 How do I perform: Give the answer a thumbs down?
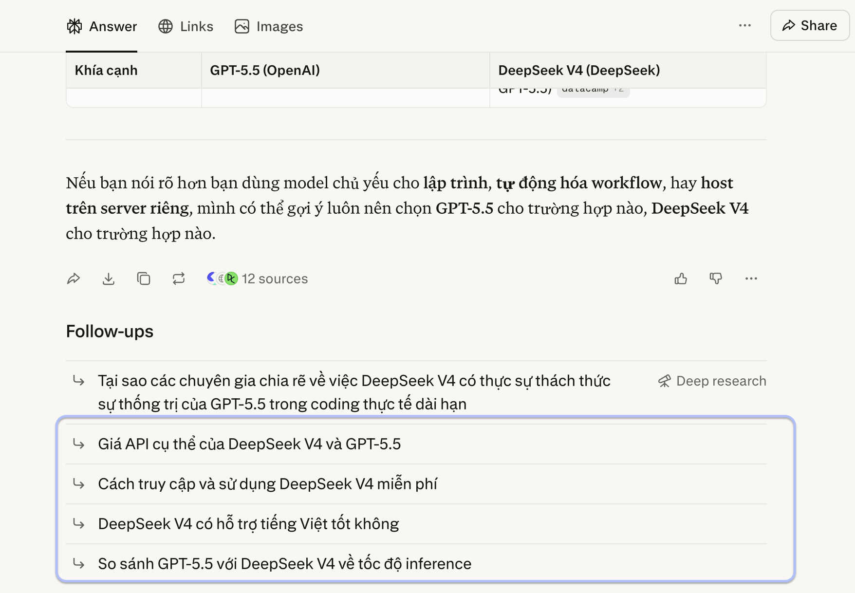pyautogui.click(x=716, y=278)
